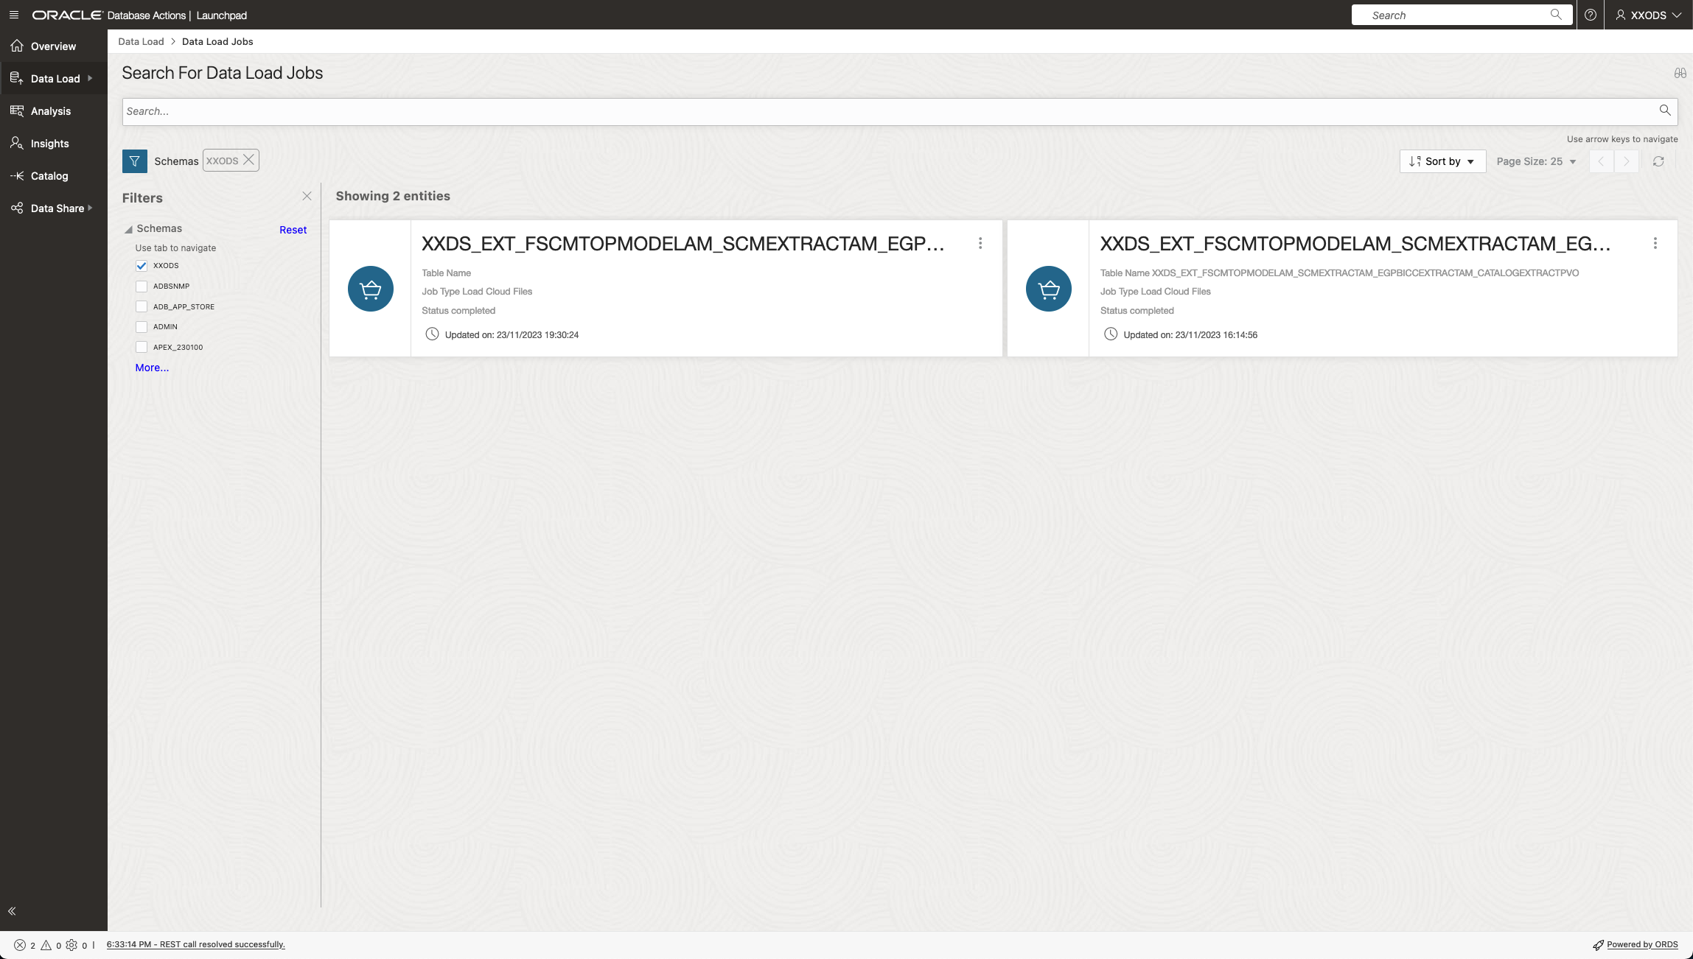
Task: Refresh the data load jobs list
Action: coord(1658,161)
